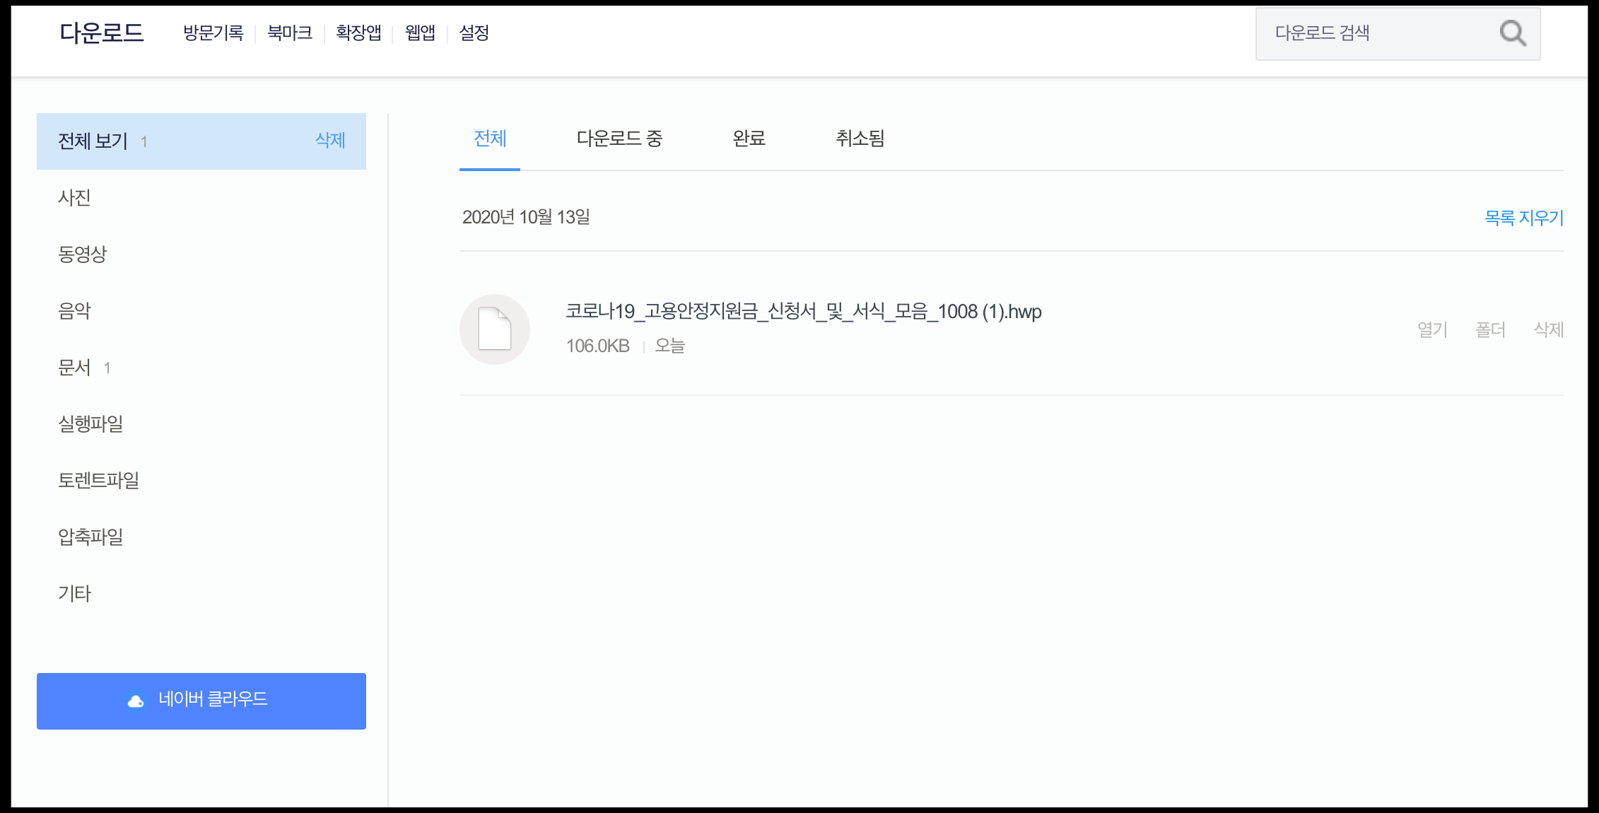Click 삭제 beside 전체 보기
This screenshot has height=813, width=1599.
pos(330,141)
